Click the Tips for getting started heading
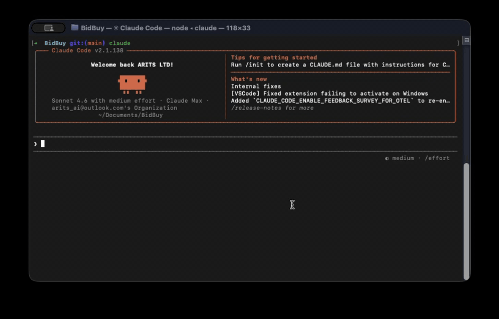Viewport: 499px width, 319px height. (274, 58)
